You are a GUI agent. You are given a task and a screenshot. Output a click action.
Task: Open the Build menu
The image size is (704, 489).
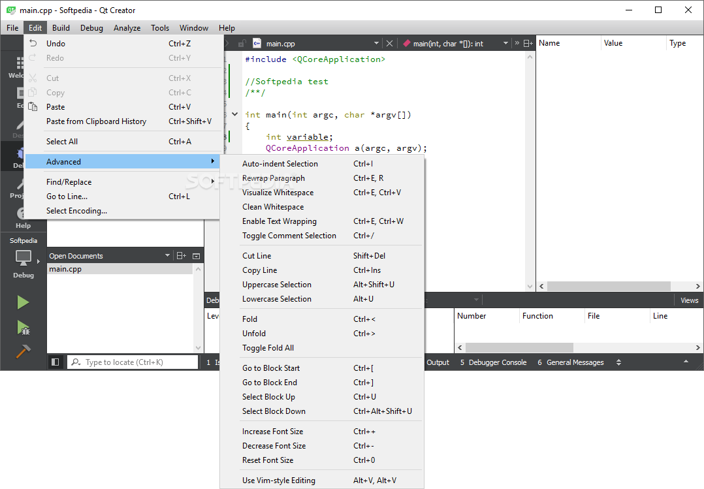pos(61,28)
